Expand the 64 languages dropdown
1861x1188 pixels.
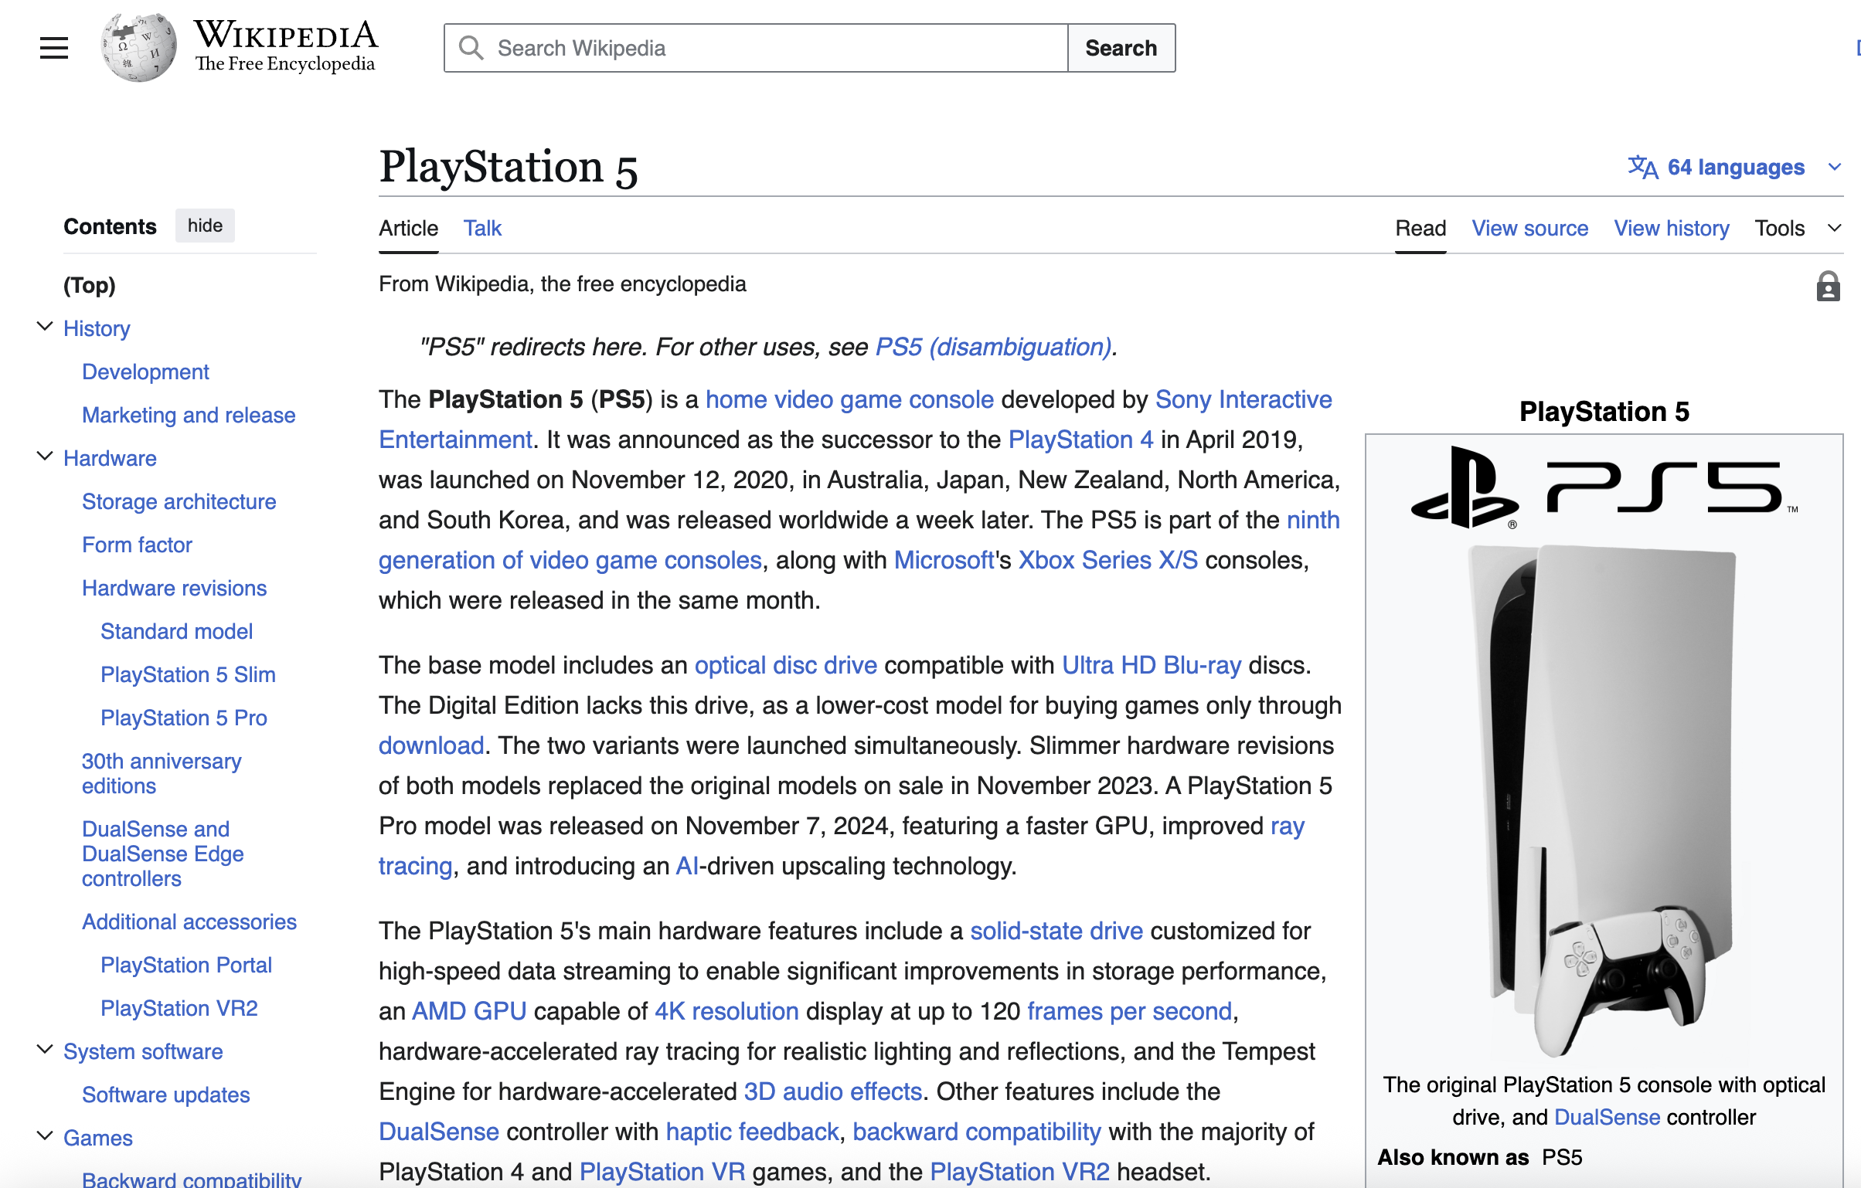[1836, 167]
